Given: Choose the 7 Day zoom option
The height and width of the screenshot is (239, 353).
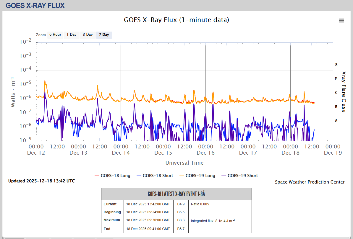Looking at the screenshot, I should tap(104, 35).
